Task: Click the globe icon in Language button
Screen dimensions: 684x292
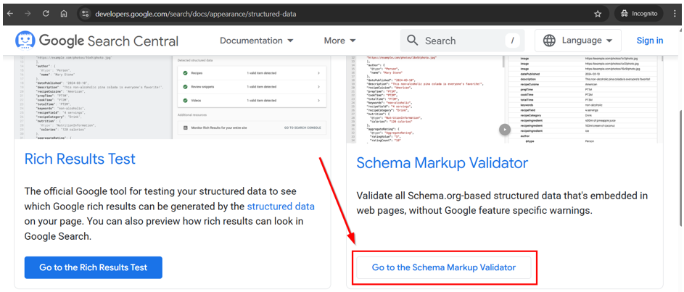Action: (549, 41)
